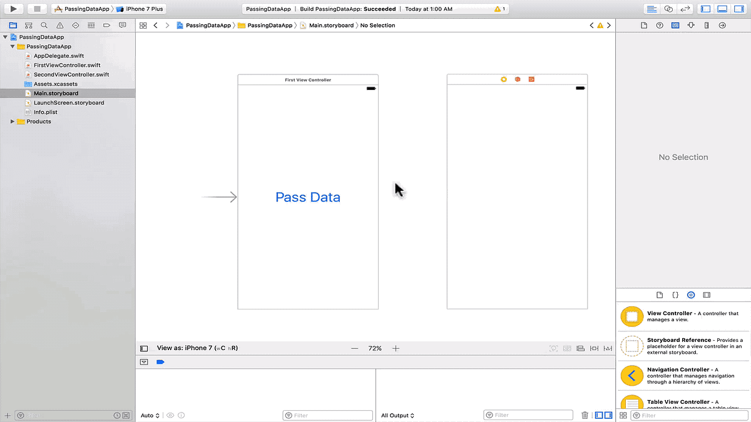Open the Find navigator with the magnifying glass
This screenshot has height=422, width=751.
pyautogui.click(x=44, y=25)
